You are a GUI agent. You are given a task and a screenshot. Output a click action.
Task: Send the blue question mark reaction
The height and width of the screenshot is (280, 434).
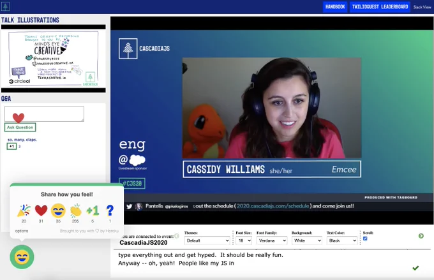110,211
